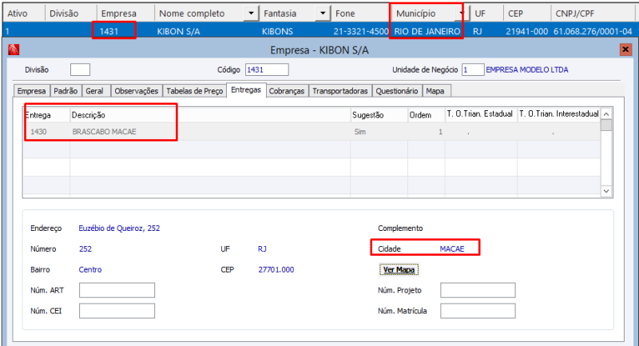
Task: Click the T. O.Trian. Estadual column header
Action: tap(481, 115)
